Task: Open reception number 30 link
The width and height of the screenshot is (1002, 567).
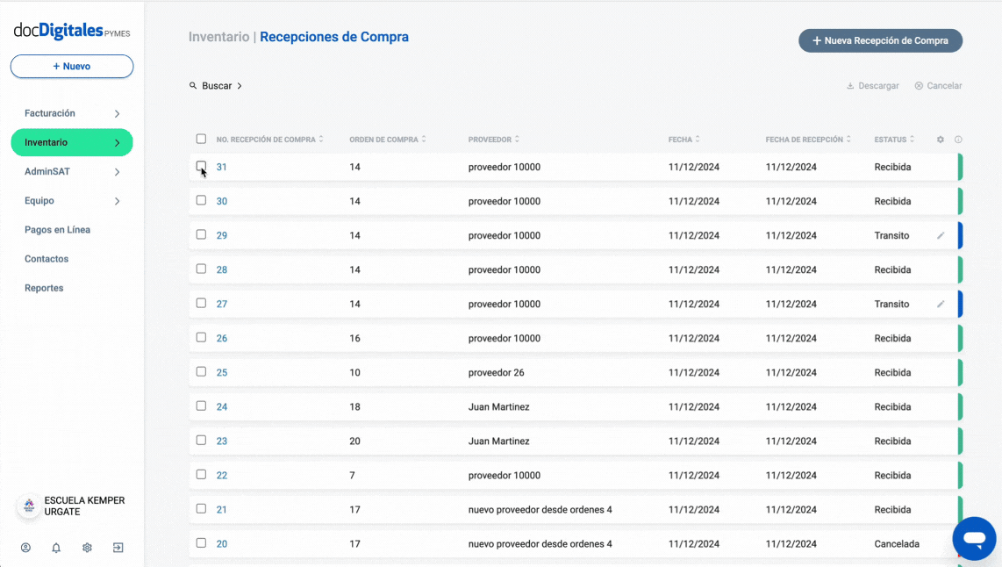Action: click(222, 201)
